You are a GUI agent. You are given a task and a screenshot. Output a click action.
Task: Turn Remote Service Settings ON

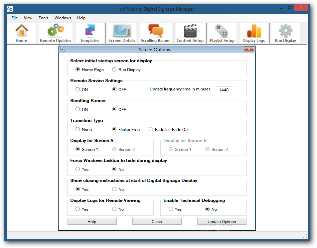pyautogui.click(x=82, y=89)
